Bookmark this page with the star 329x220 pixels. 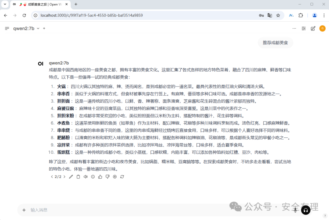click(278, 15)
